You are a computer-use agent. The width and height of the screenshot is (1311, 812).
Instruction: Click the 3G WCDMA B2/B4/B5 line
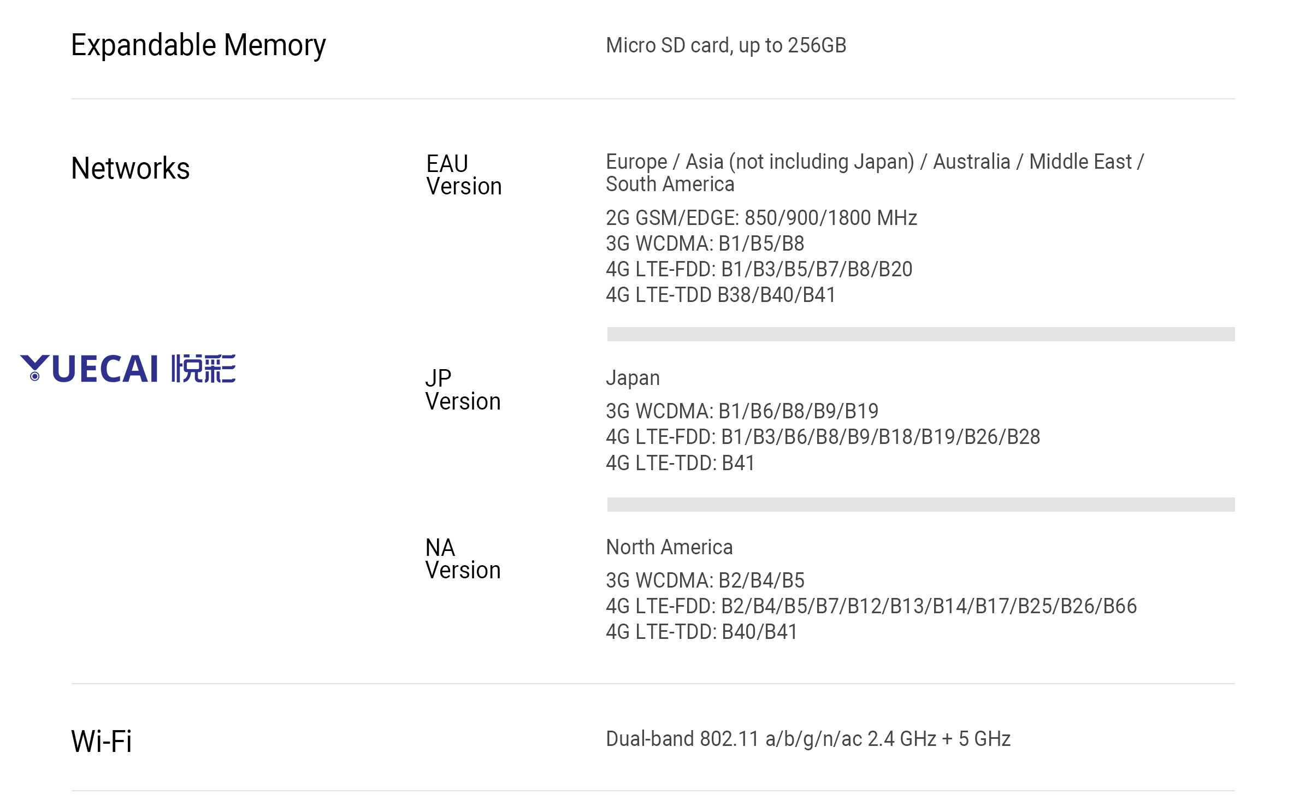(705, 580)
